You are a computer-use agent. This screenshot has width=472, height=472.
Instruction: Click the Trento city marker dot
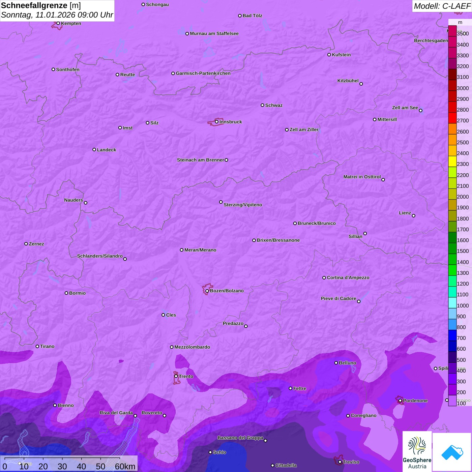[176, 376]
